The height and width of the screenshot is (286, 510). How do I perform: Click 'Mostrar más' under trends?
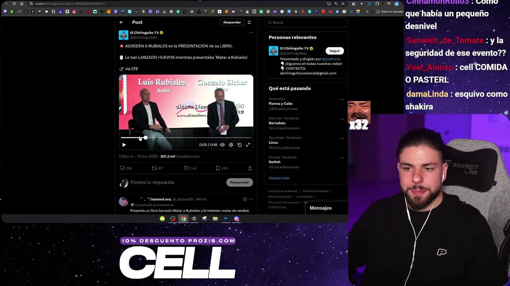pos(279,178)
